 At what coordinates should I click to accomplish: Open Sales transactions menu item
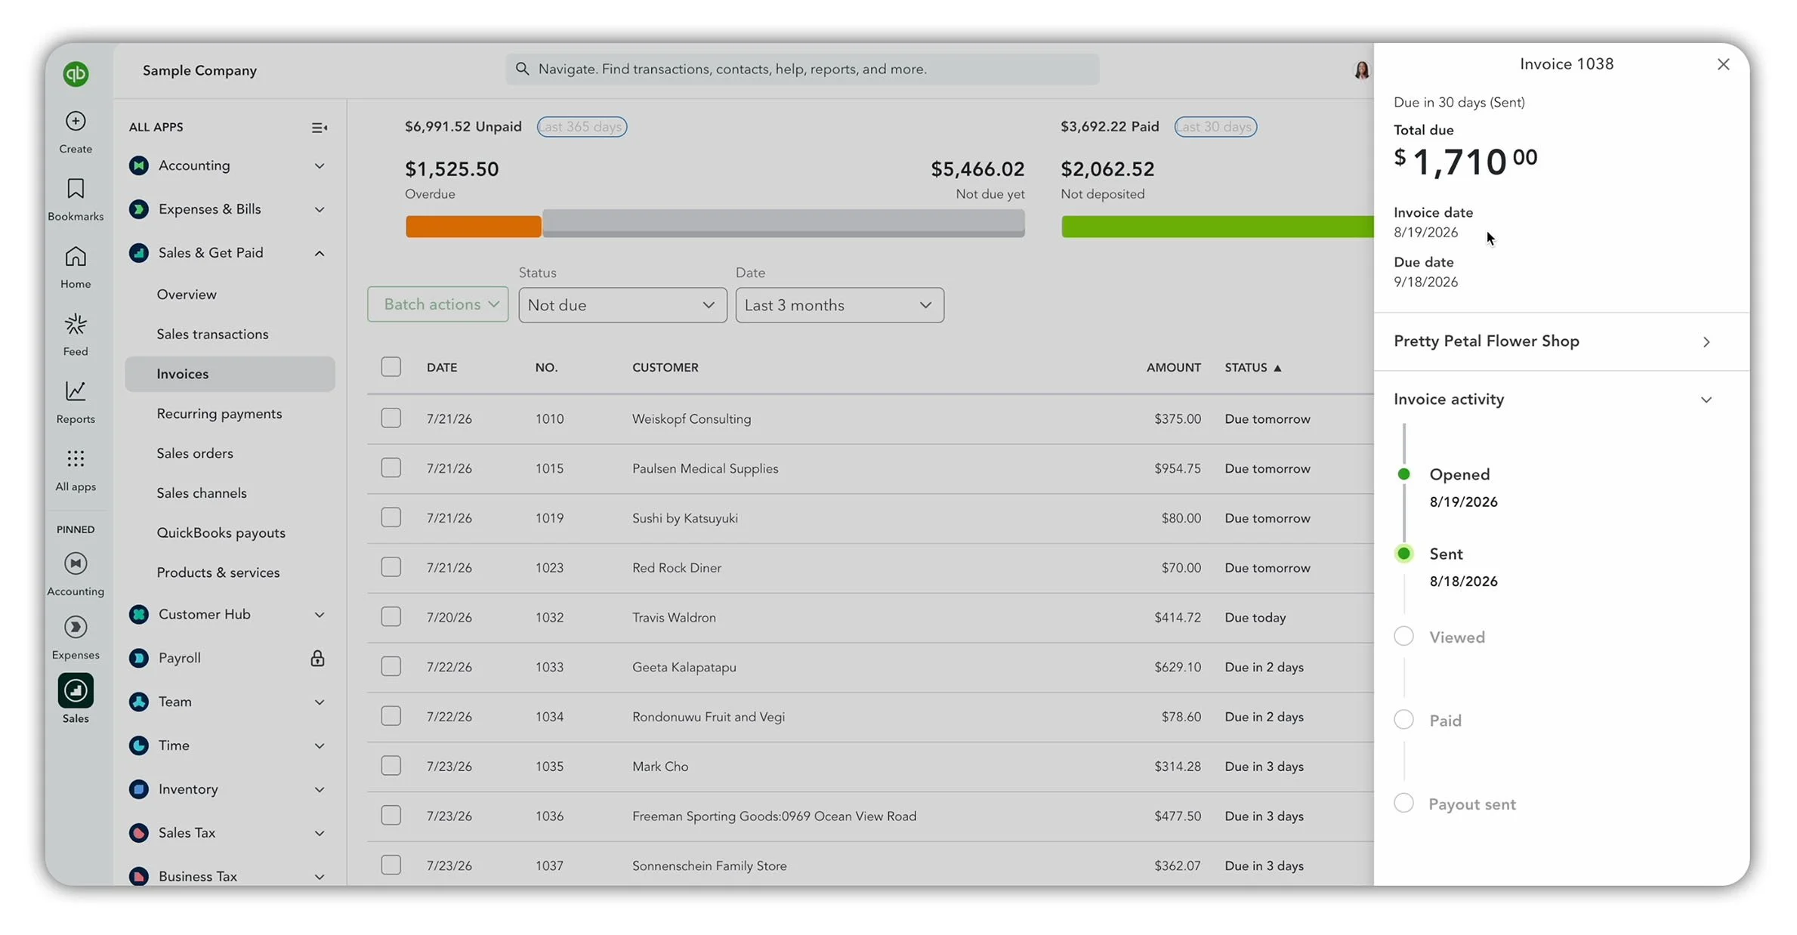tap(212, 334)
